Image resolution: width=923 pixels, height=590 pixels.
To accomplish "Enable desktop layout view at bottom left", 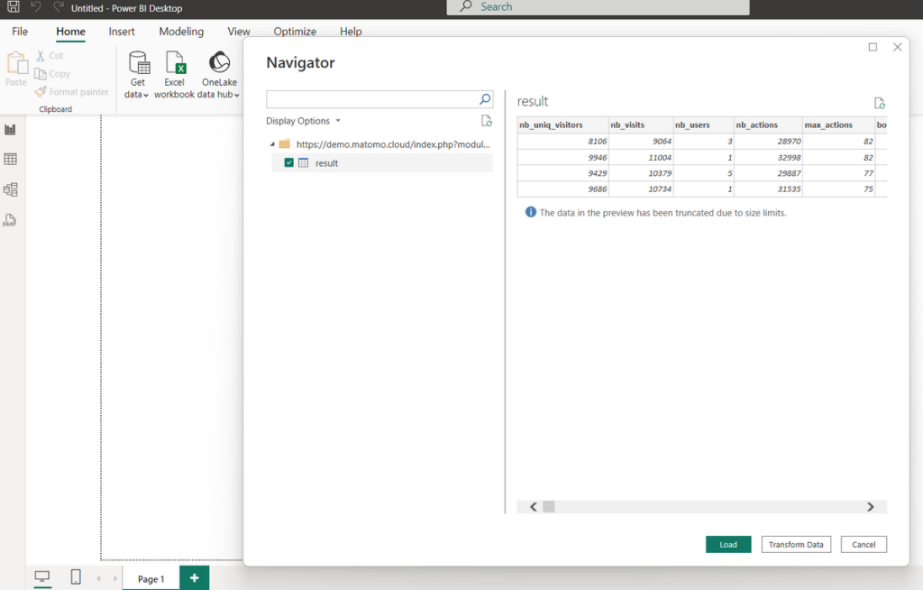I will coord(43,576).
